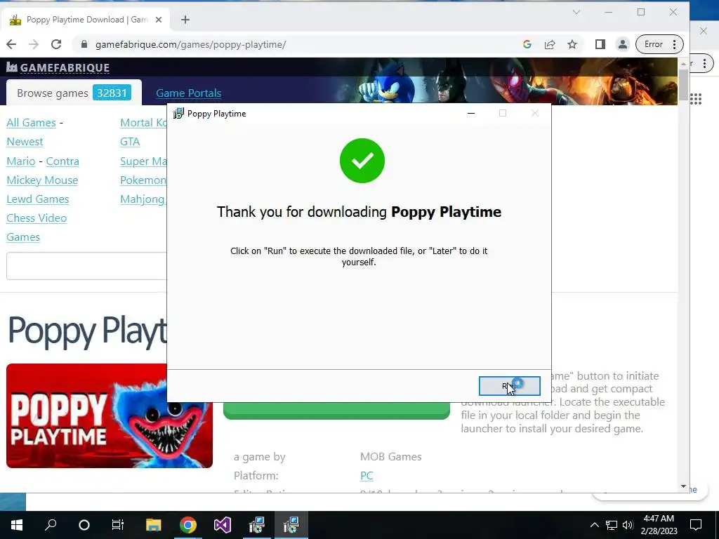Image resolution: width=719 pixels, height=539 pixels.
Task: Open the GTA link
Action: 130,142
